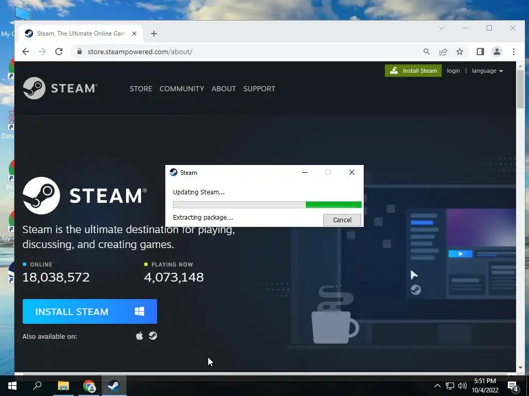The height and width of the screenshot is (396, 529).
Task: Click the Updating Steam progress bar
Action: (267, 205)
